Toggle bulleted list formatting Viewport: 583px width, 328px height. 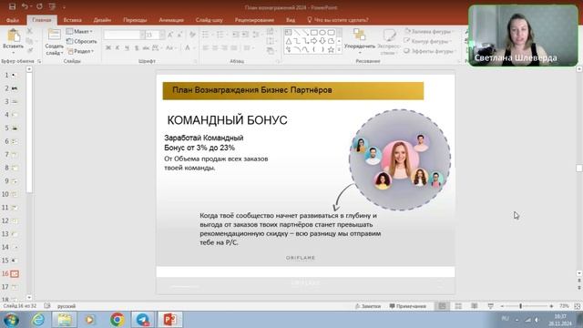coord(206,35)
